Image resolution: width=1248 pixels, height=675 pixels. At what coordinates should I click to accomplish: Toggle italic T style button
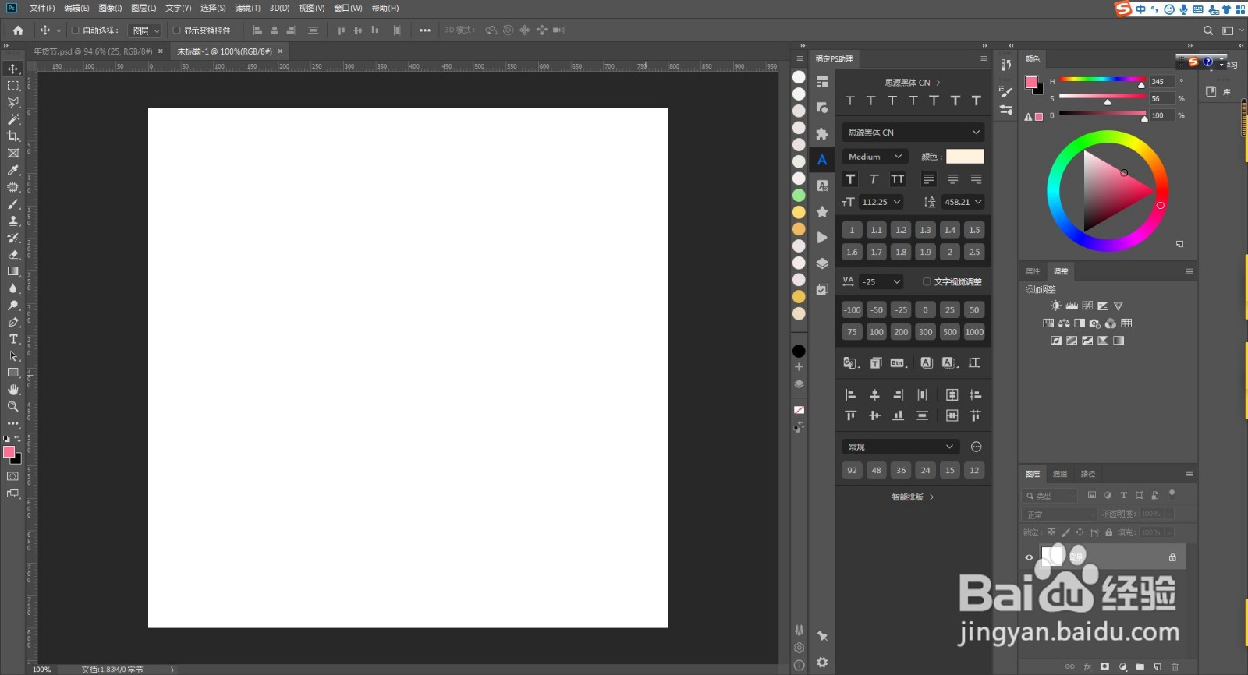pos(874,179)
